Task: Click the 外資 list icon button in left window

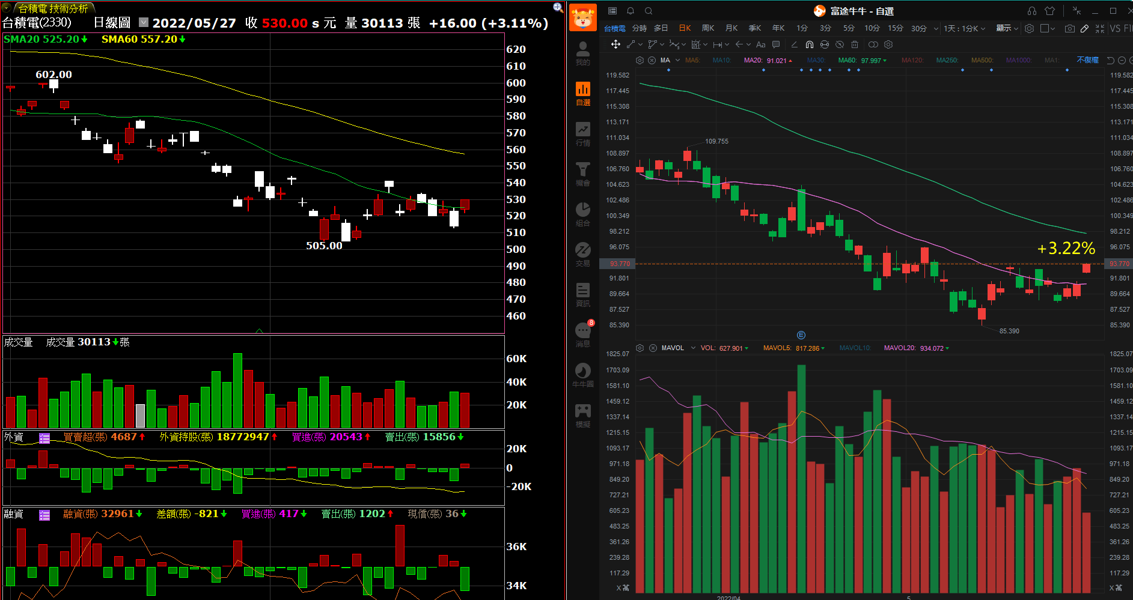Action: pos(44,438)
